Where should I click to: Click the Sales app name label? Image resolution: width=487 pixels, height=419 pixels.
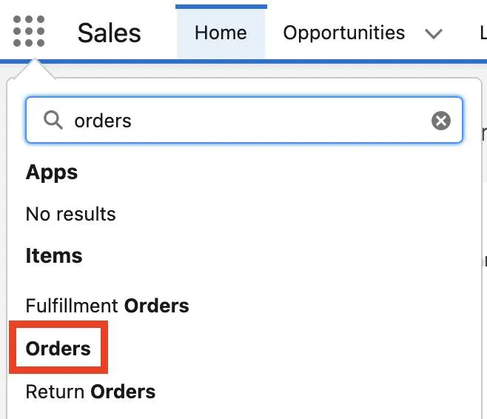109,33
